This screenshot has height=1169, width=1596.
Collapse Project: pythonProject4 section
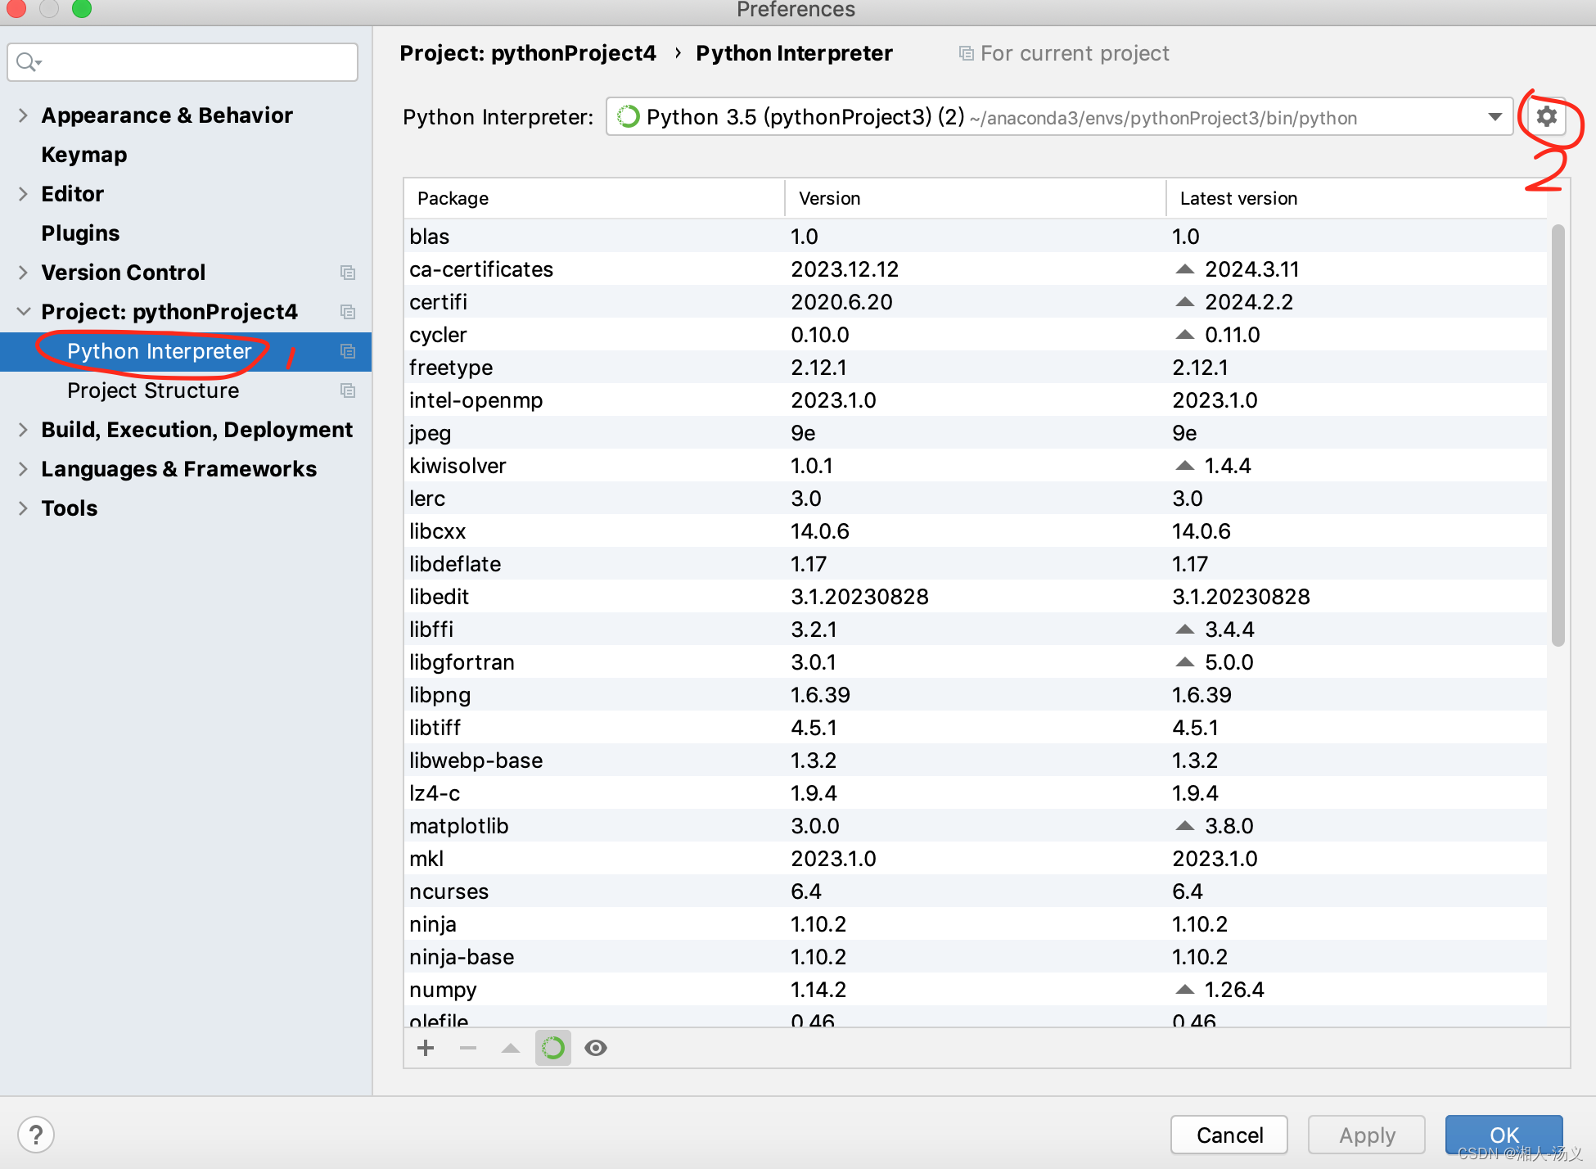click(23, 312)
